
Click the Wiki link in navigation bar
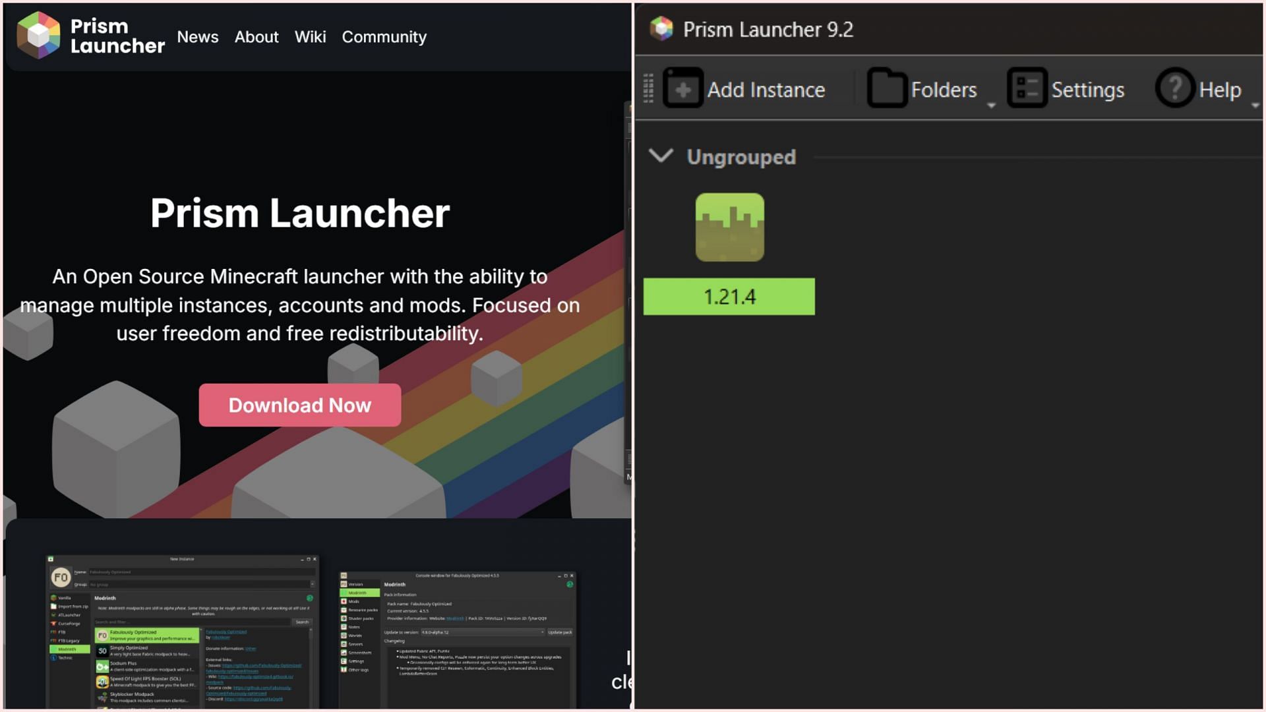[311, 36]
